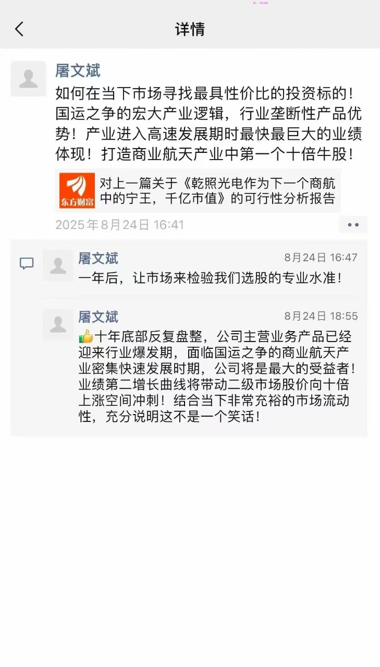Tap the 详情 page title
The height and width of the screenshot is (667, 380).
click(190, 29)
